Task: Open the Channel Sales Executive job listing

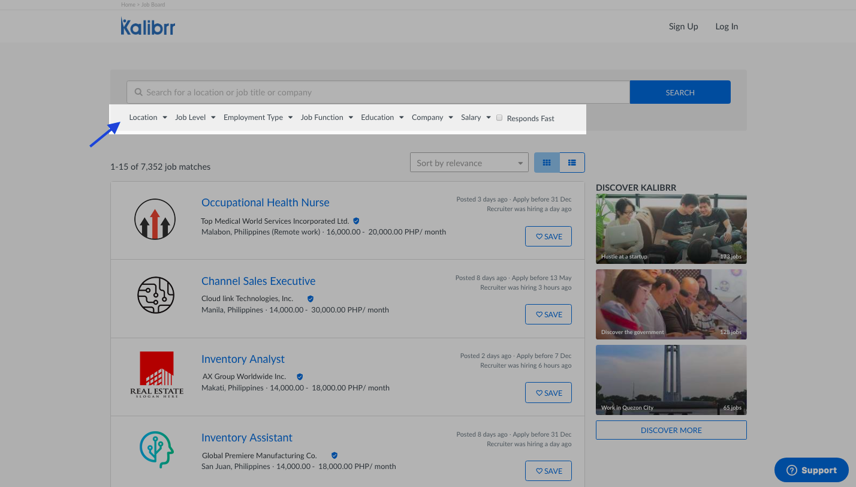Action: (258, 281)
